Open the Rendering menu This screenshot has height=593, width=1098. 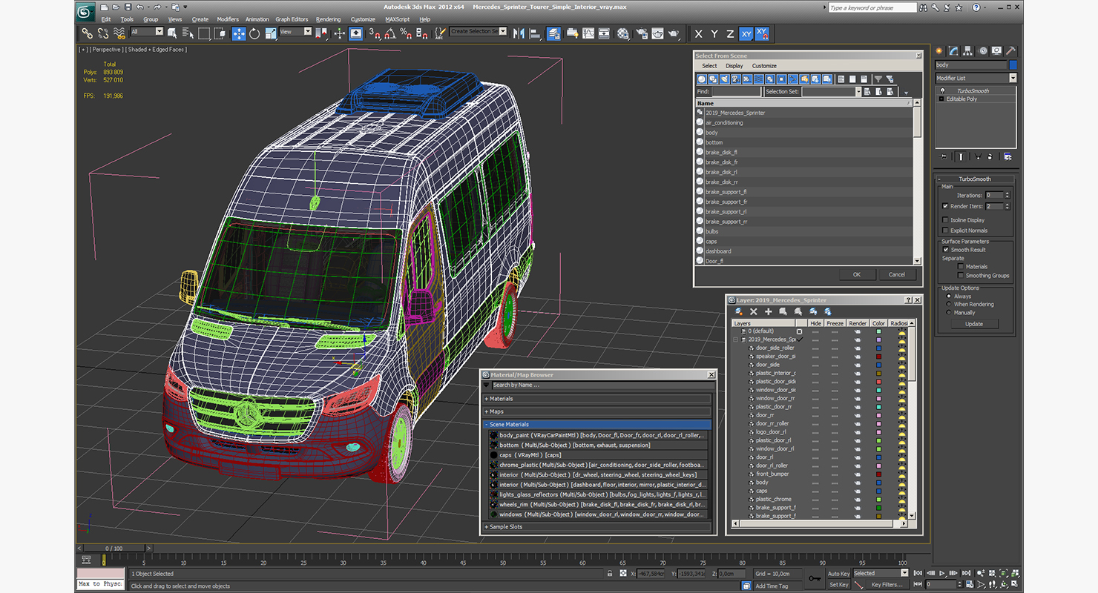(x=329, y=19)
